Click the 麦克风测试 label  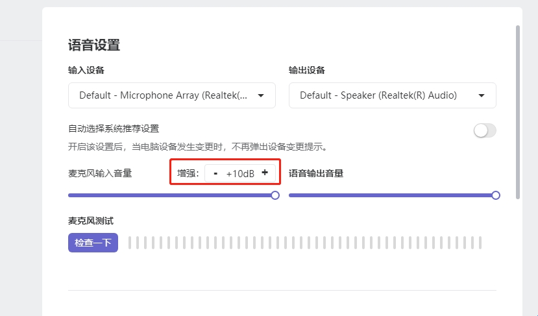[91, 221]
